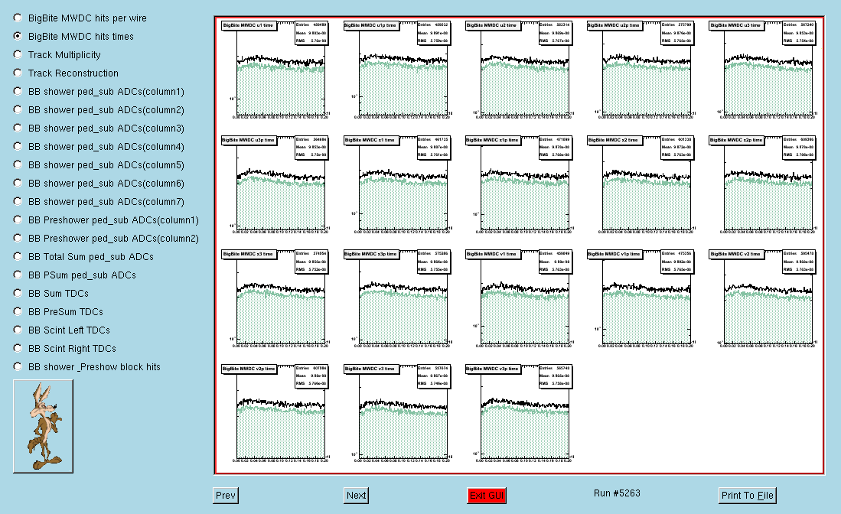Screen dimensions: 841x514
Task: Choose the Track Multiplicity radio button
Action: pyautogui.click(x=18, y=54)
